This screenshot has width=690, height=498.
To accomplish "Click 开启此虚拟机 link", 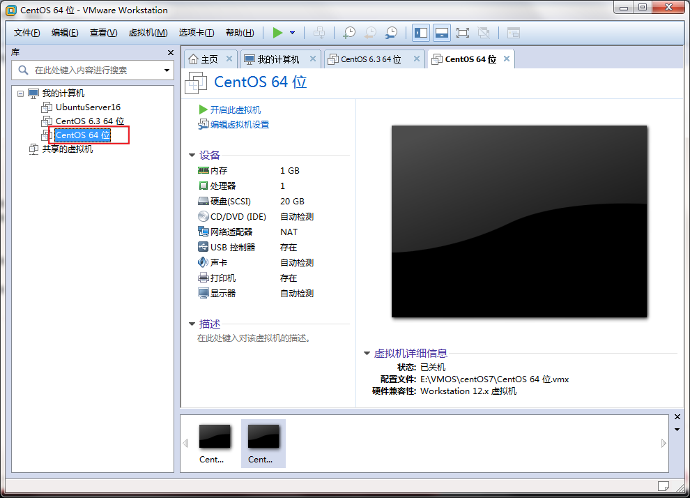I will pyautogui.click(x=235, y=110).
